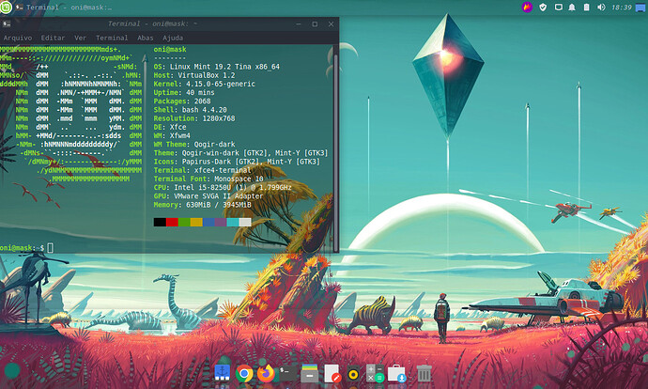648x389 pixels.
Task: Open the Arquivo menu in Terminal
Action: [17, 38]
